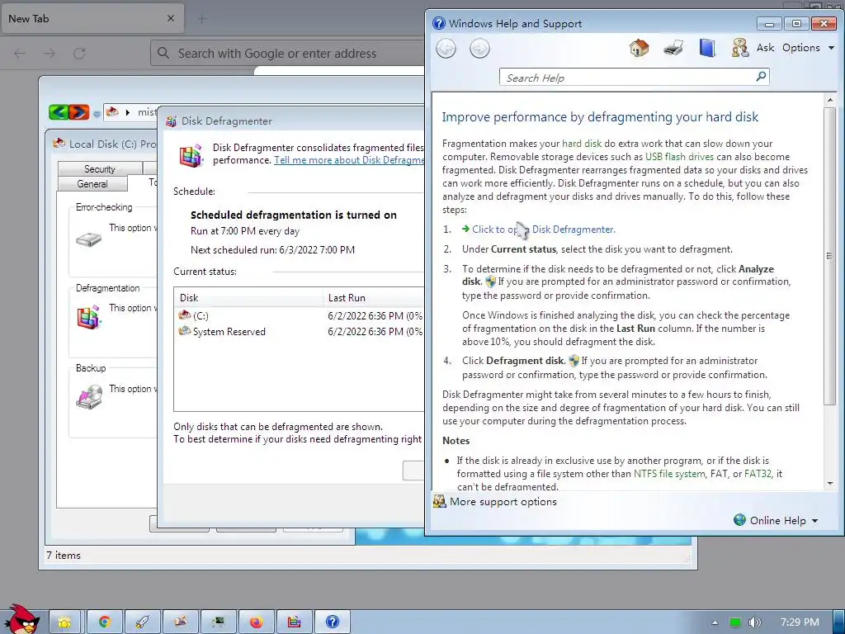Image resolution: width=845 pixels, height=634 pixels.
Task: Open the rocket app in taskbar
Action: pyautogui.click(x=142, y=622)
